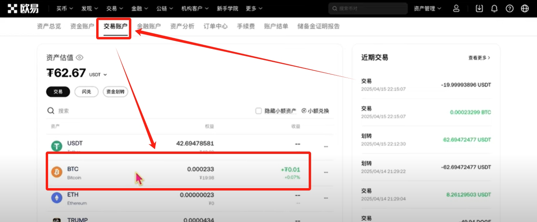Switch to 手续费 tab
Screen dimensions: 537x222
(x=246, y=26)
